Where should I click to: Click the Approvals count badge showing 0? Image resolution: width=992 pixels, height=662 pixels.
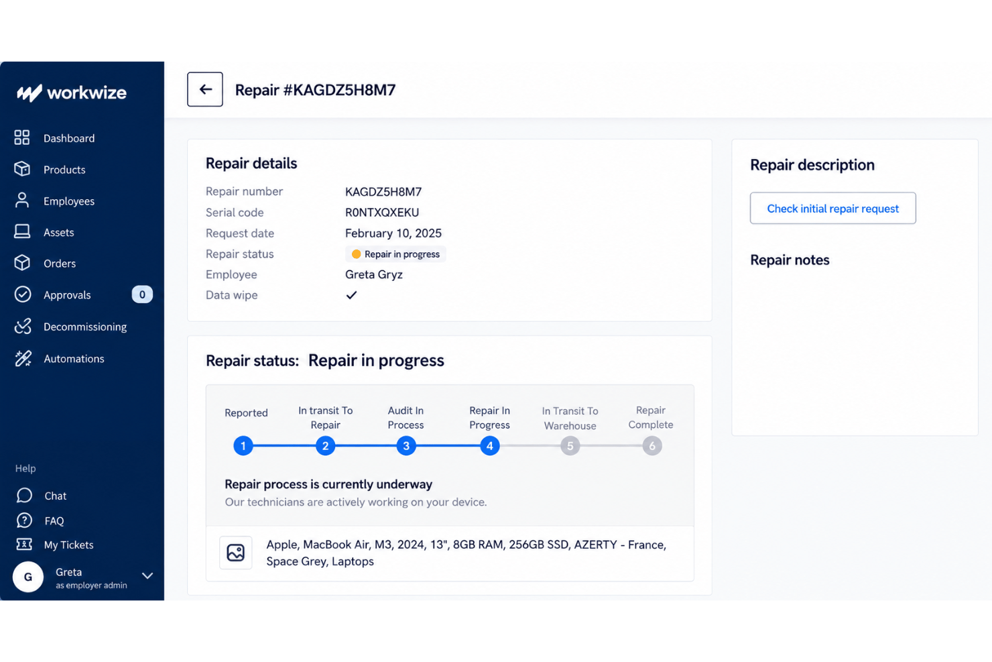142,294
